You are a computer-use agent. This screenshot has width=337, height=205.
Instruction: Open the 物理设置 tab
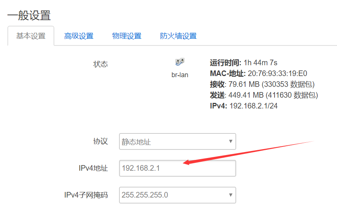126,36
